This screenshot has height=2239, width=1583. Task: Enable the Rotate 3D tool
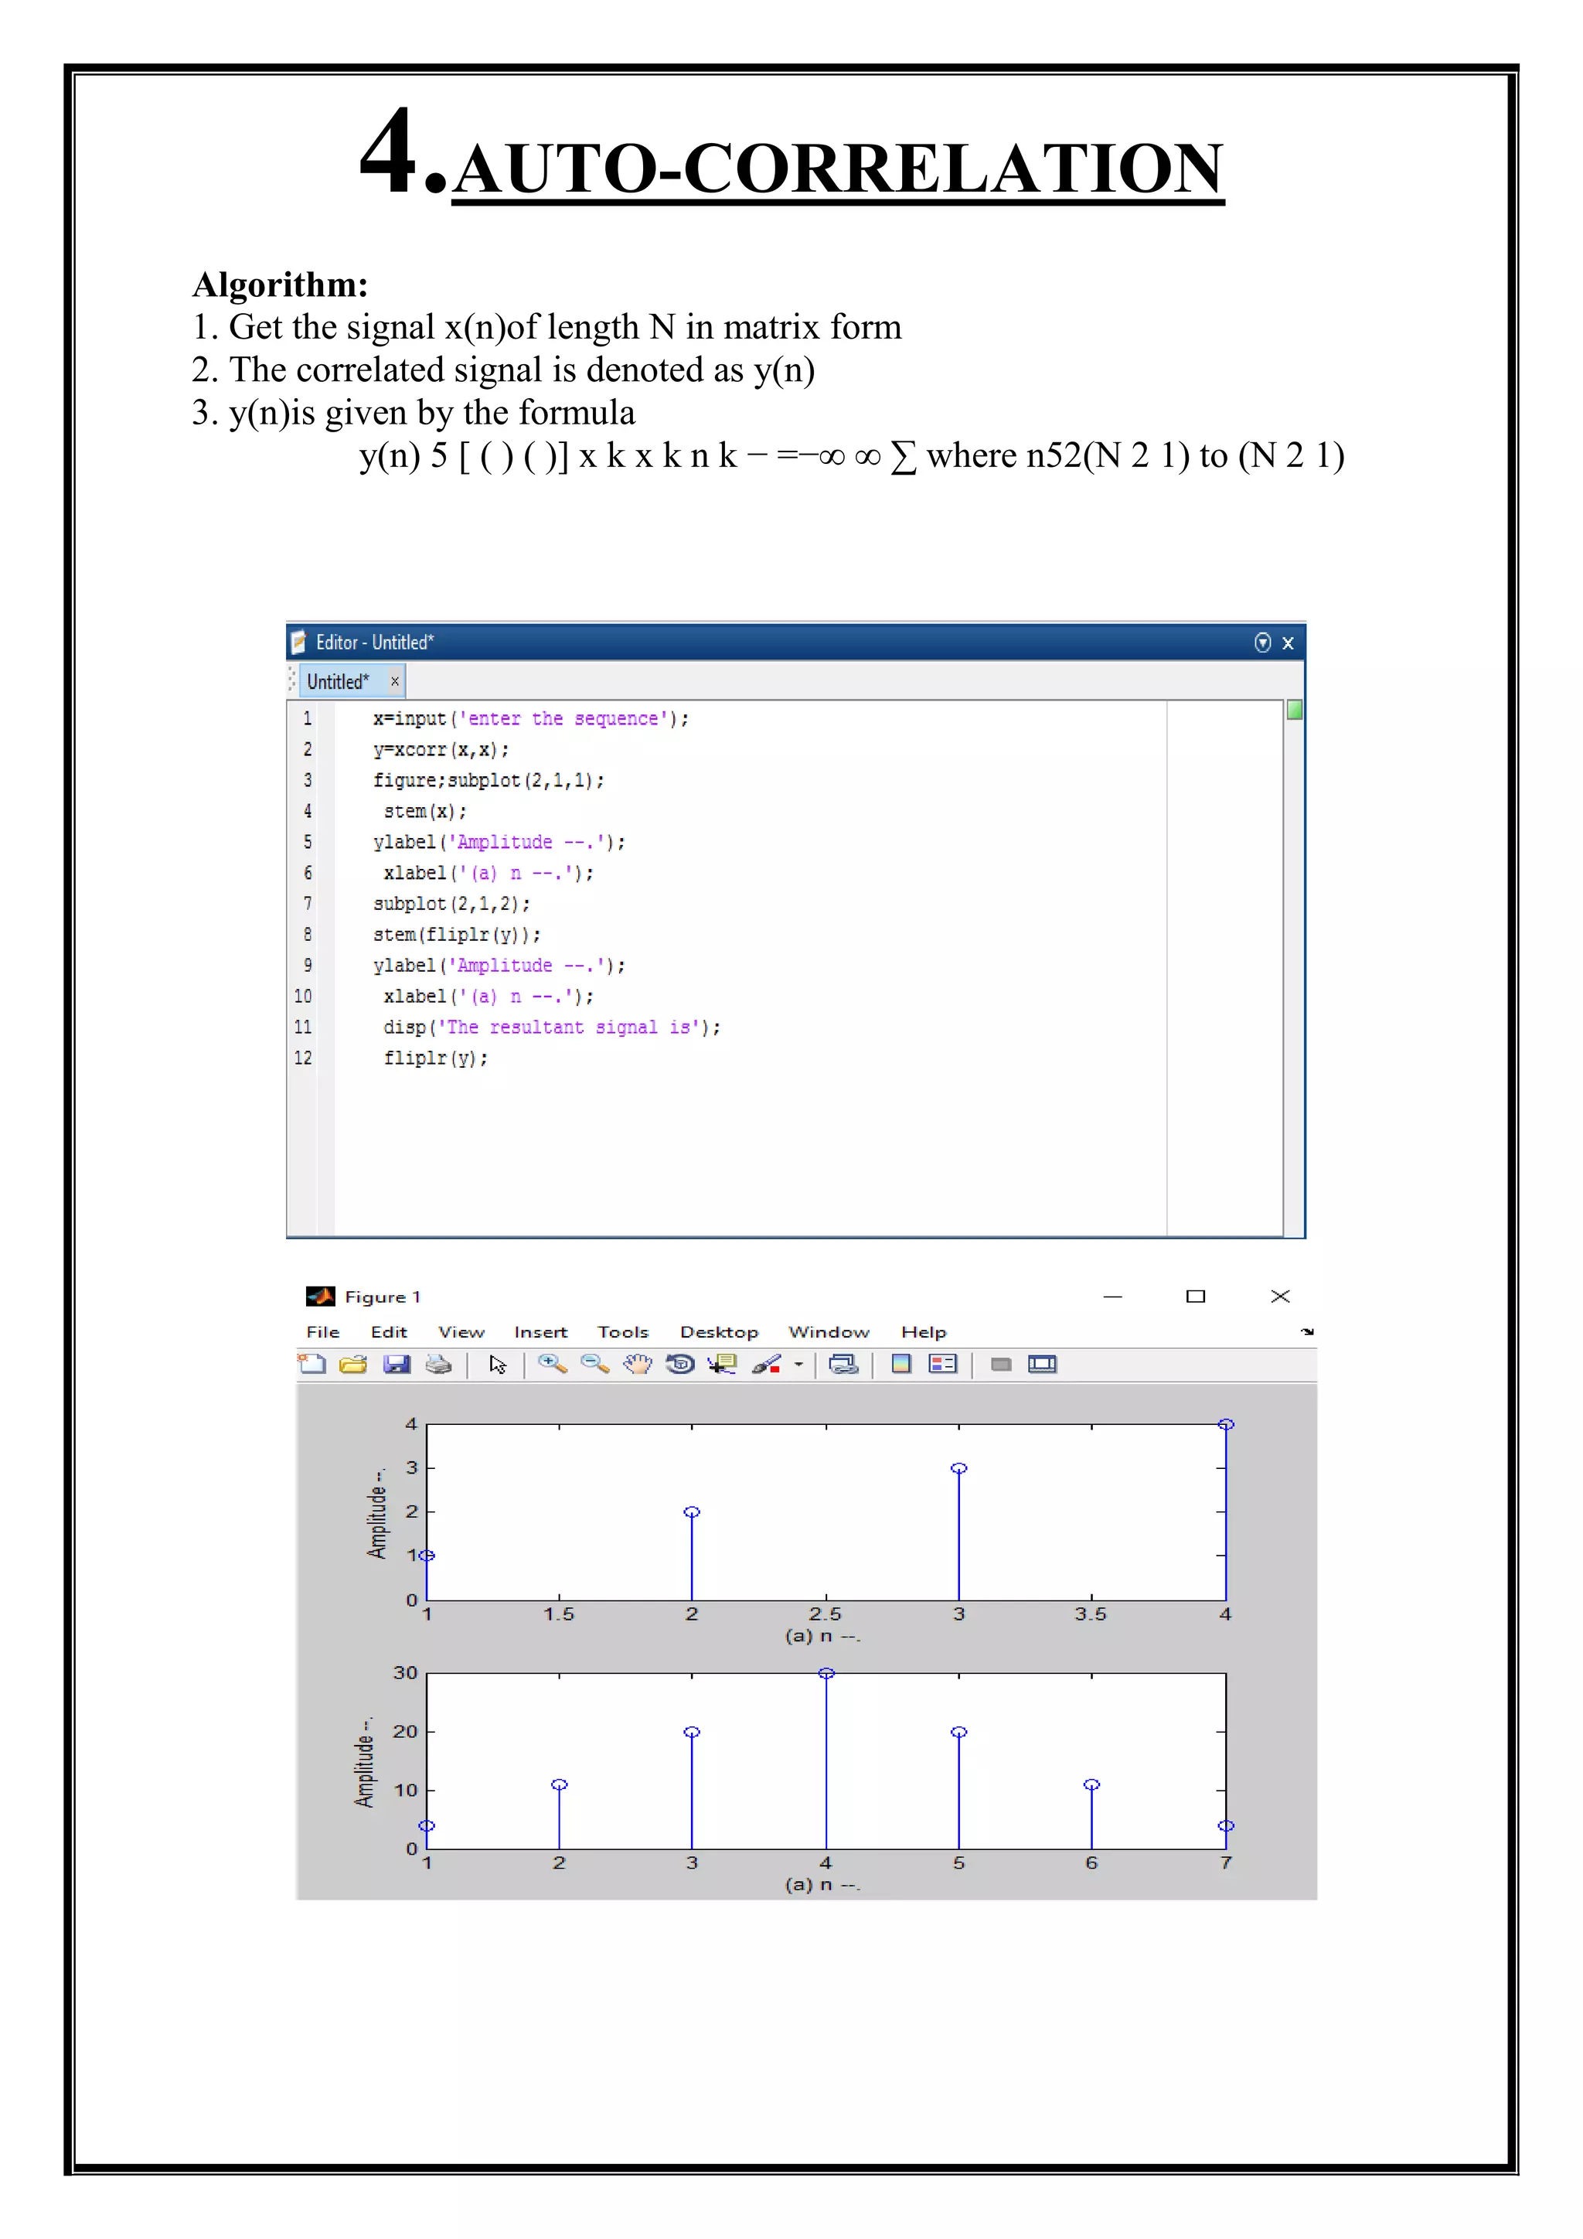tap(680, 1363)
